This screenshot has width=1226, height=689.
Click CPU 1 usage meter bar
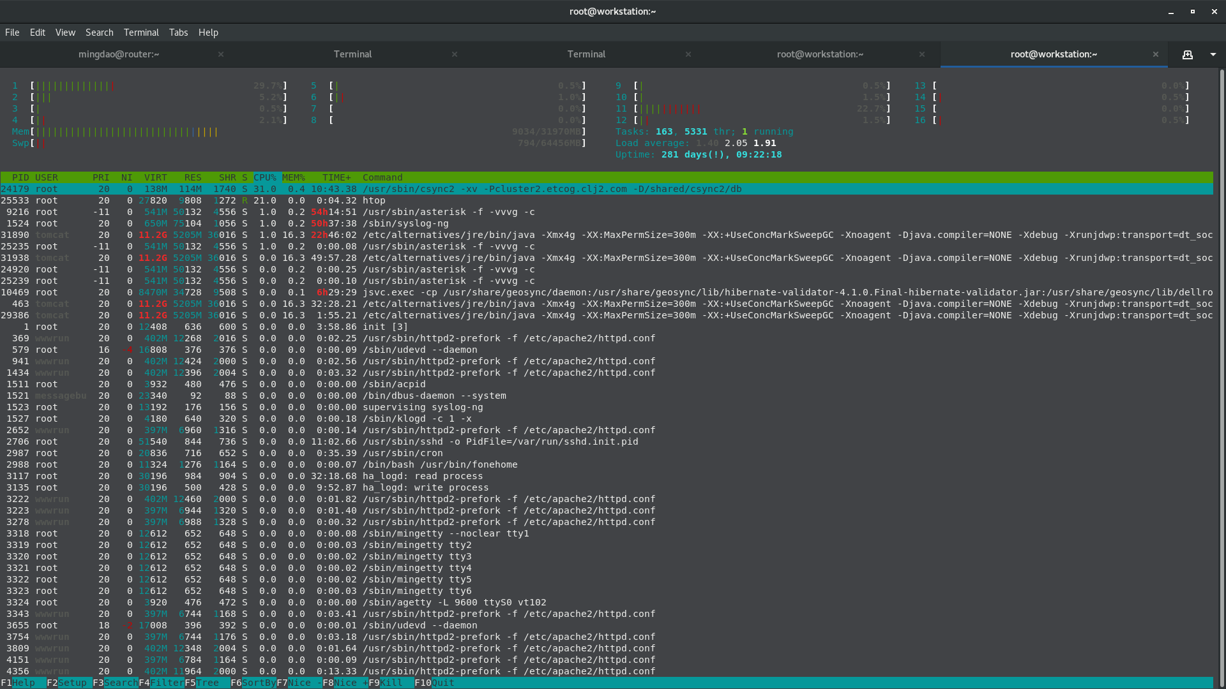(x=149, y=85)
